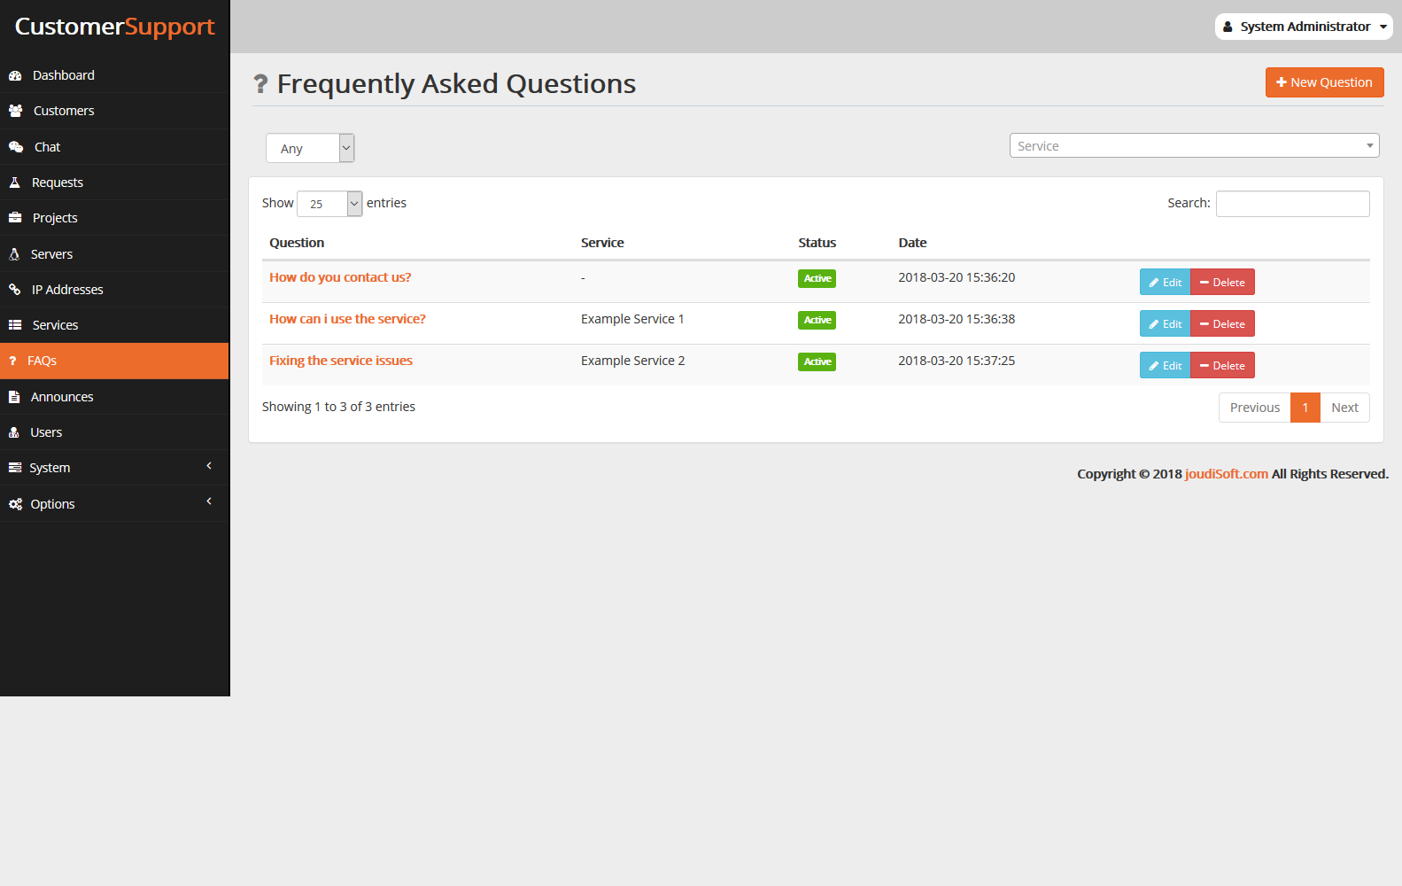1402x886 pixels.
Task: Change the Show entries count dropdown
Action: (329, 204)
